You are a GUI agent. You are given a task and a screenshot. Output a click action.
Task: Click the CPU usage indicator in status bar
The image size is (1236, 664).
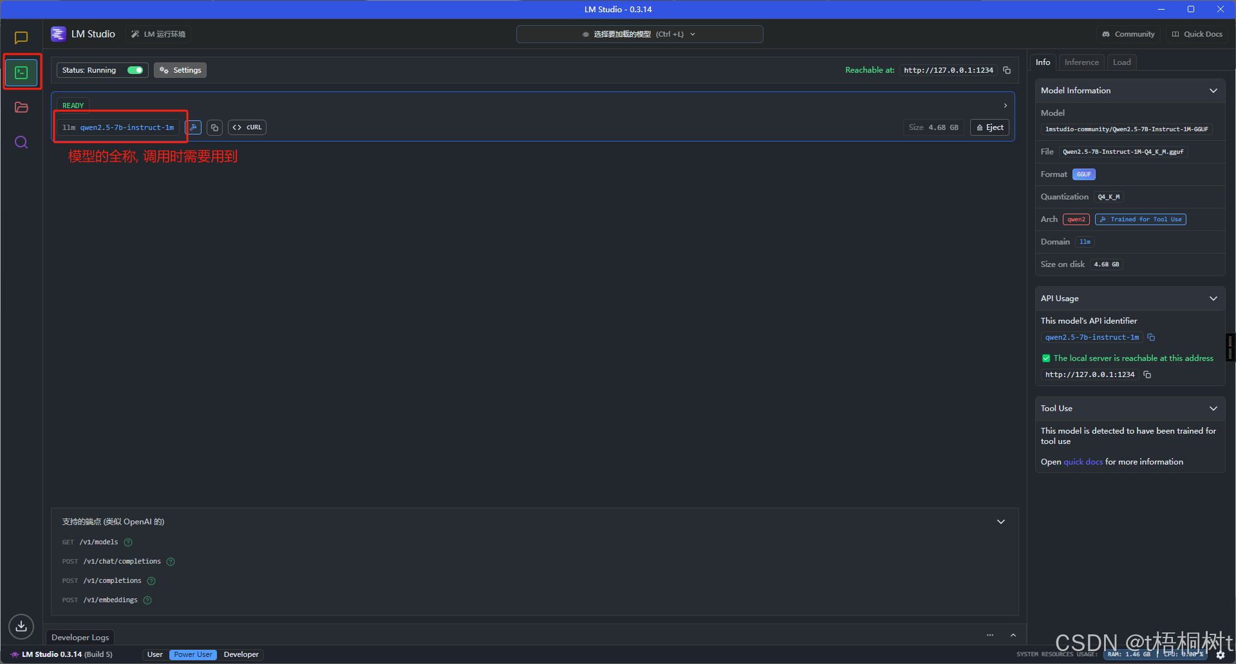coord(1183,654)
